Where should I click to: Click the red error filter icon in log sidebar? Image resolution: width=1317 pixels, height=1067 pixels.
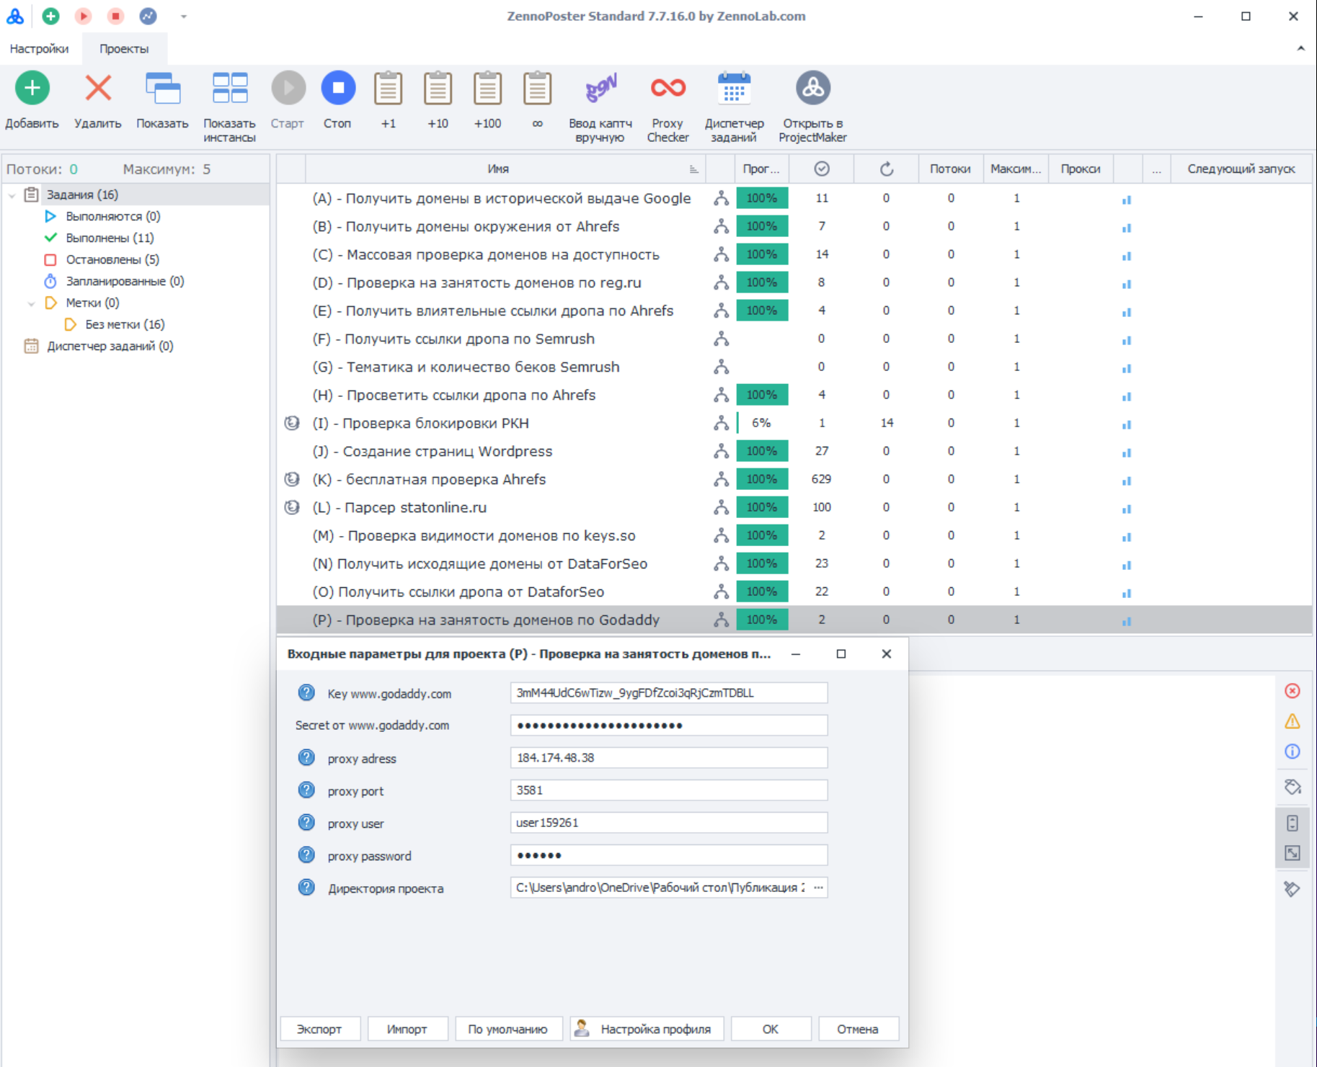point(1292,691)
